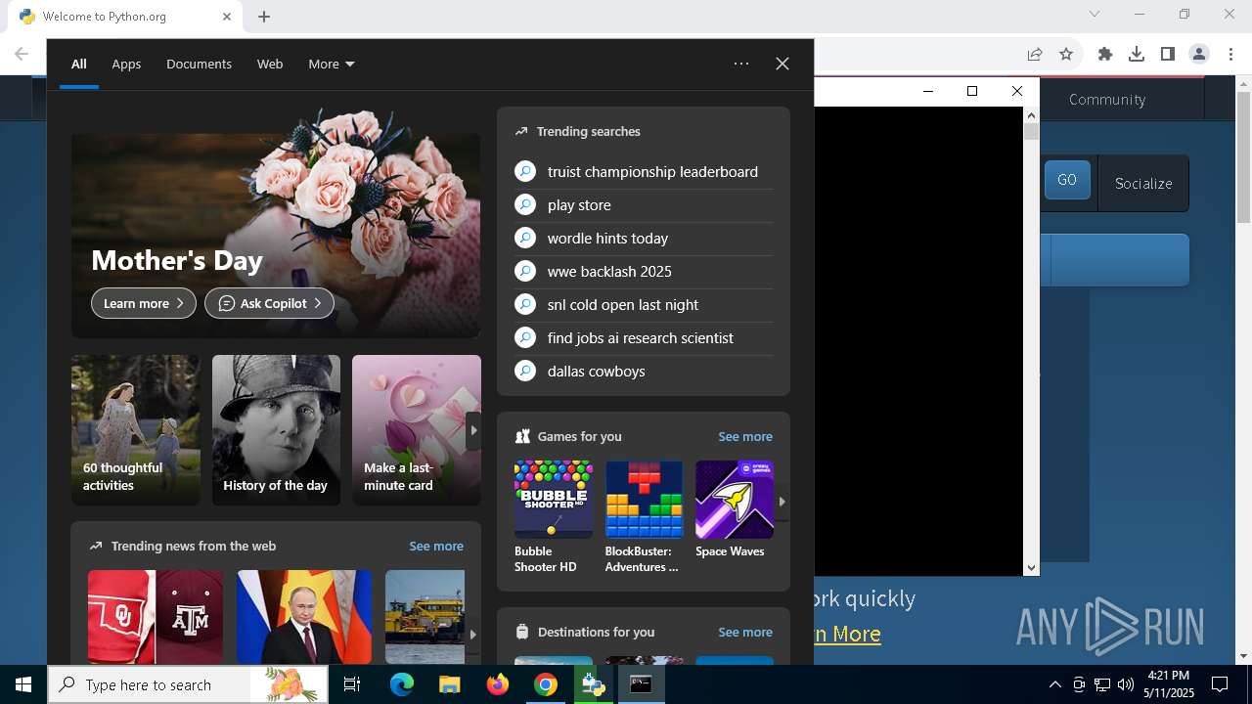
Task: Open the Chrome three-dot menu
Action: point(1230,55)
